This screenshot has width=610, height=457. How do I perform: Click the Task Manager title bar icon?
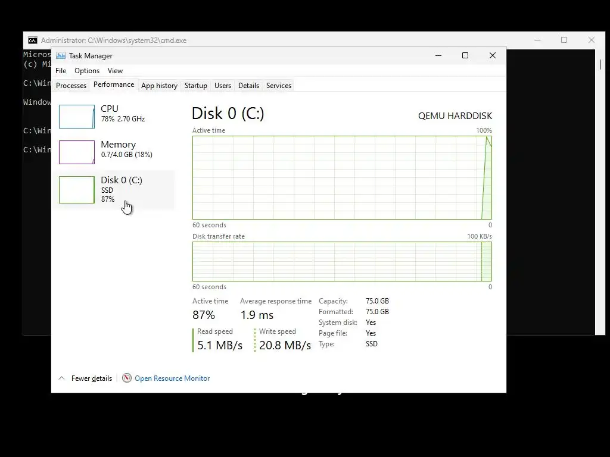tap(61, 55)
